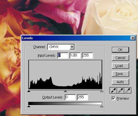138x116 pixels.
Task: Click the CMYK channel combo box
Action: 61,47
